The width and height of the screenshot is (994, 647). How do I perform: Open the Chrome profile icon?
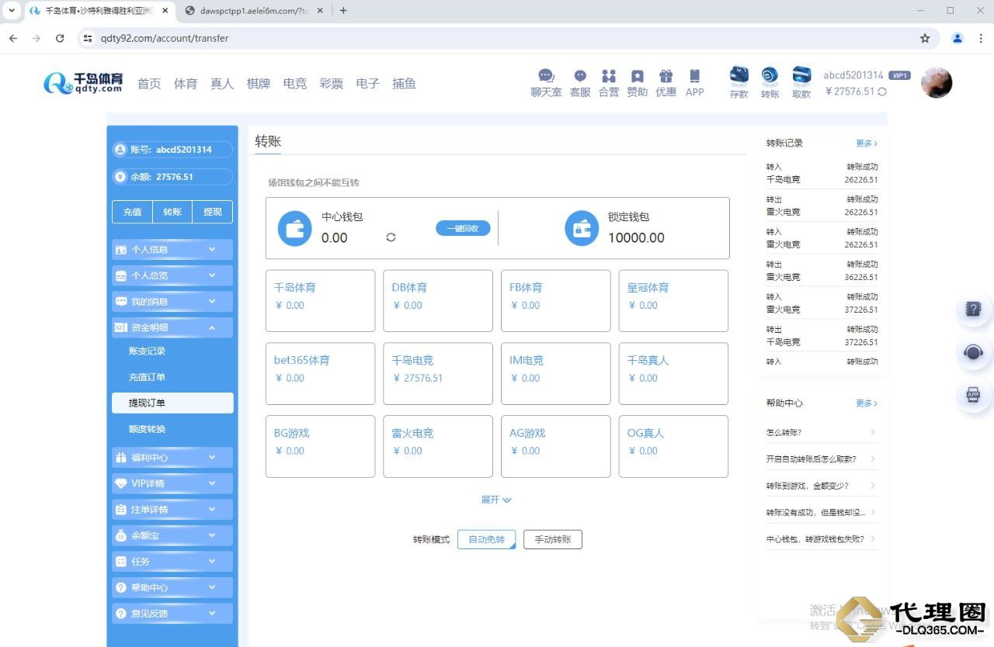(958, 38)
